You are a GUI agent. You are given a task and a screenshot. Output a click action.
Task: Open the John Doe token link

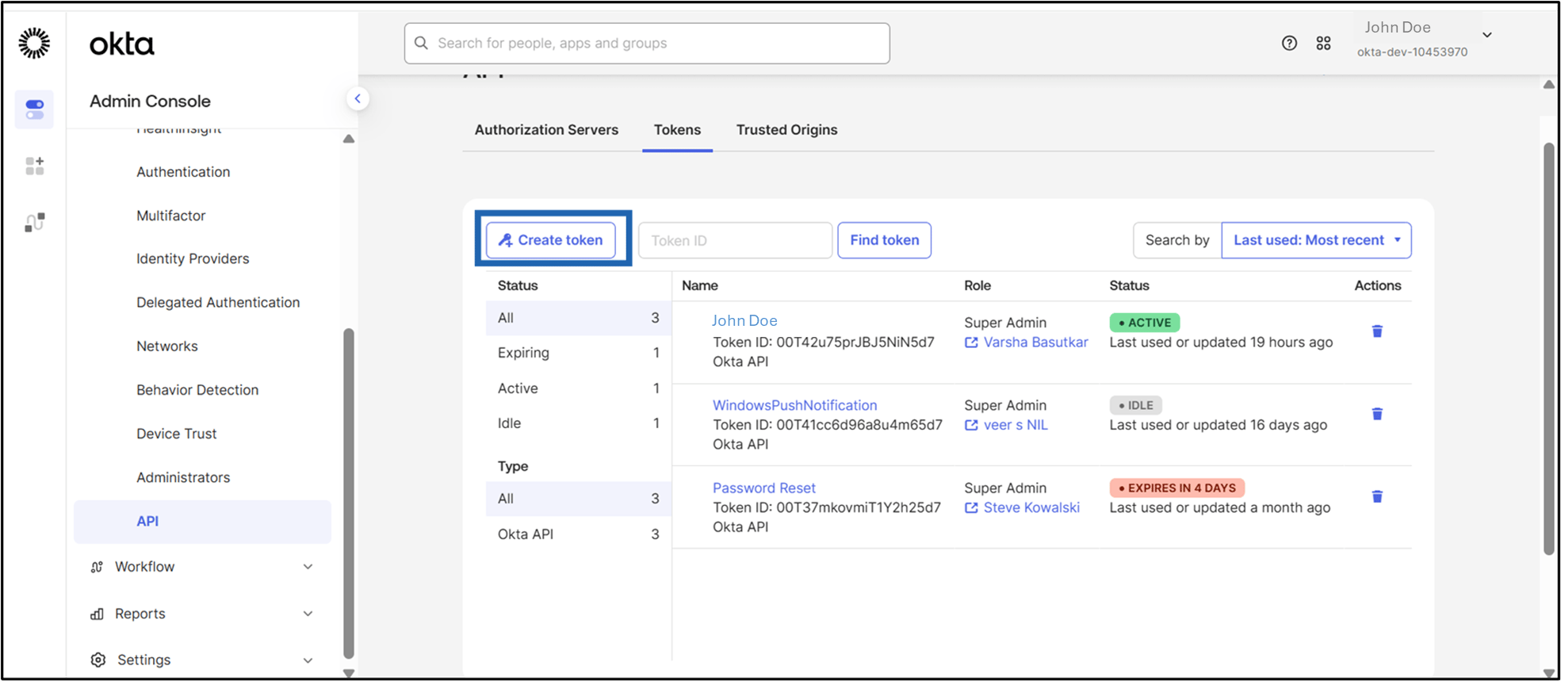point(744,320)
